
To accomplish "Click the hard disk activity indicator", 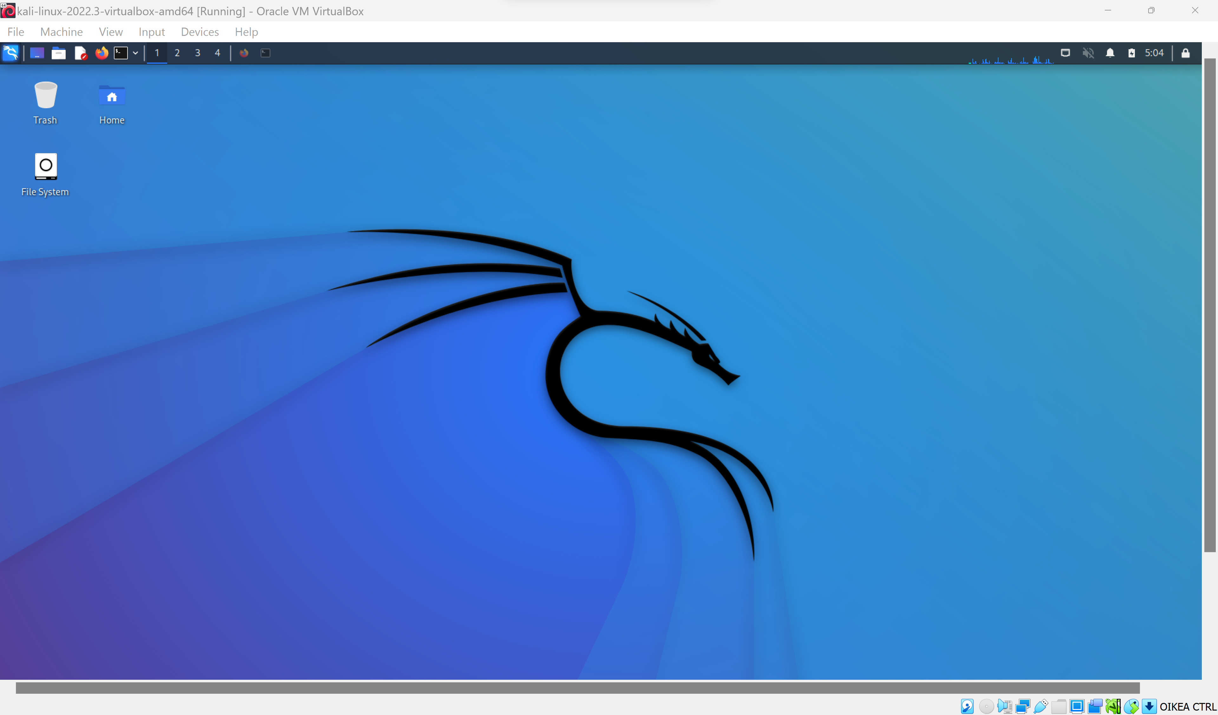I will pos(967,706).
